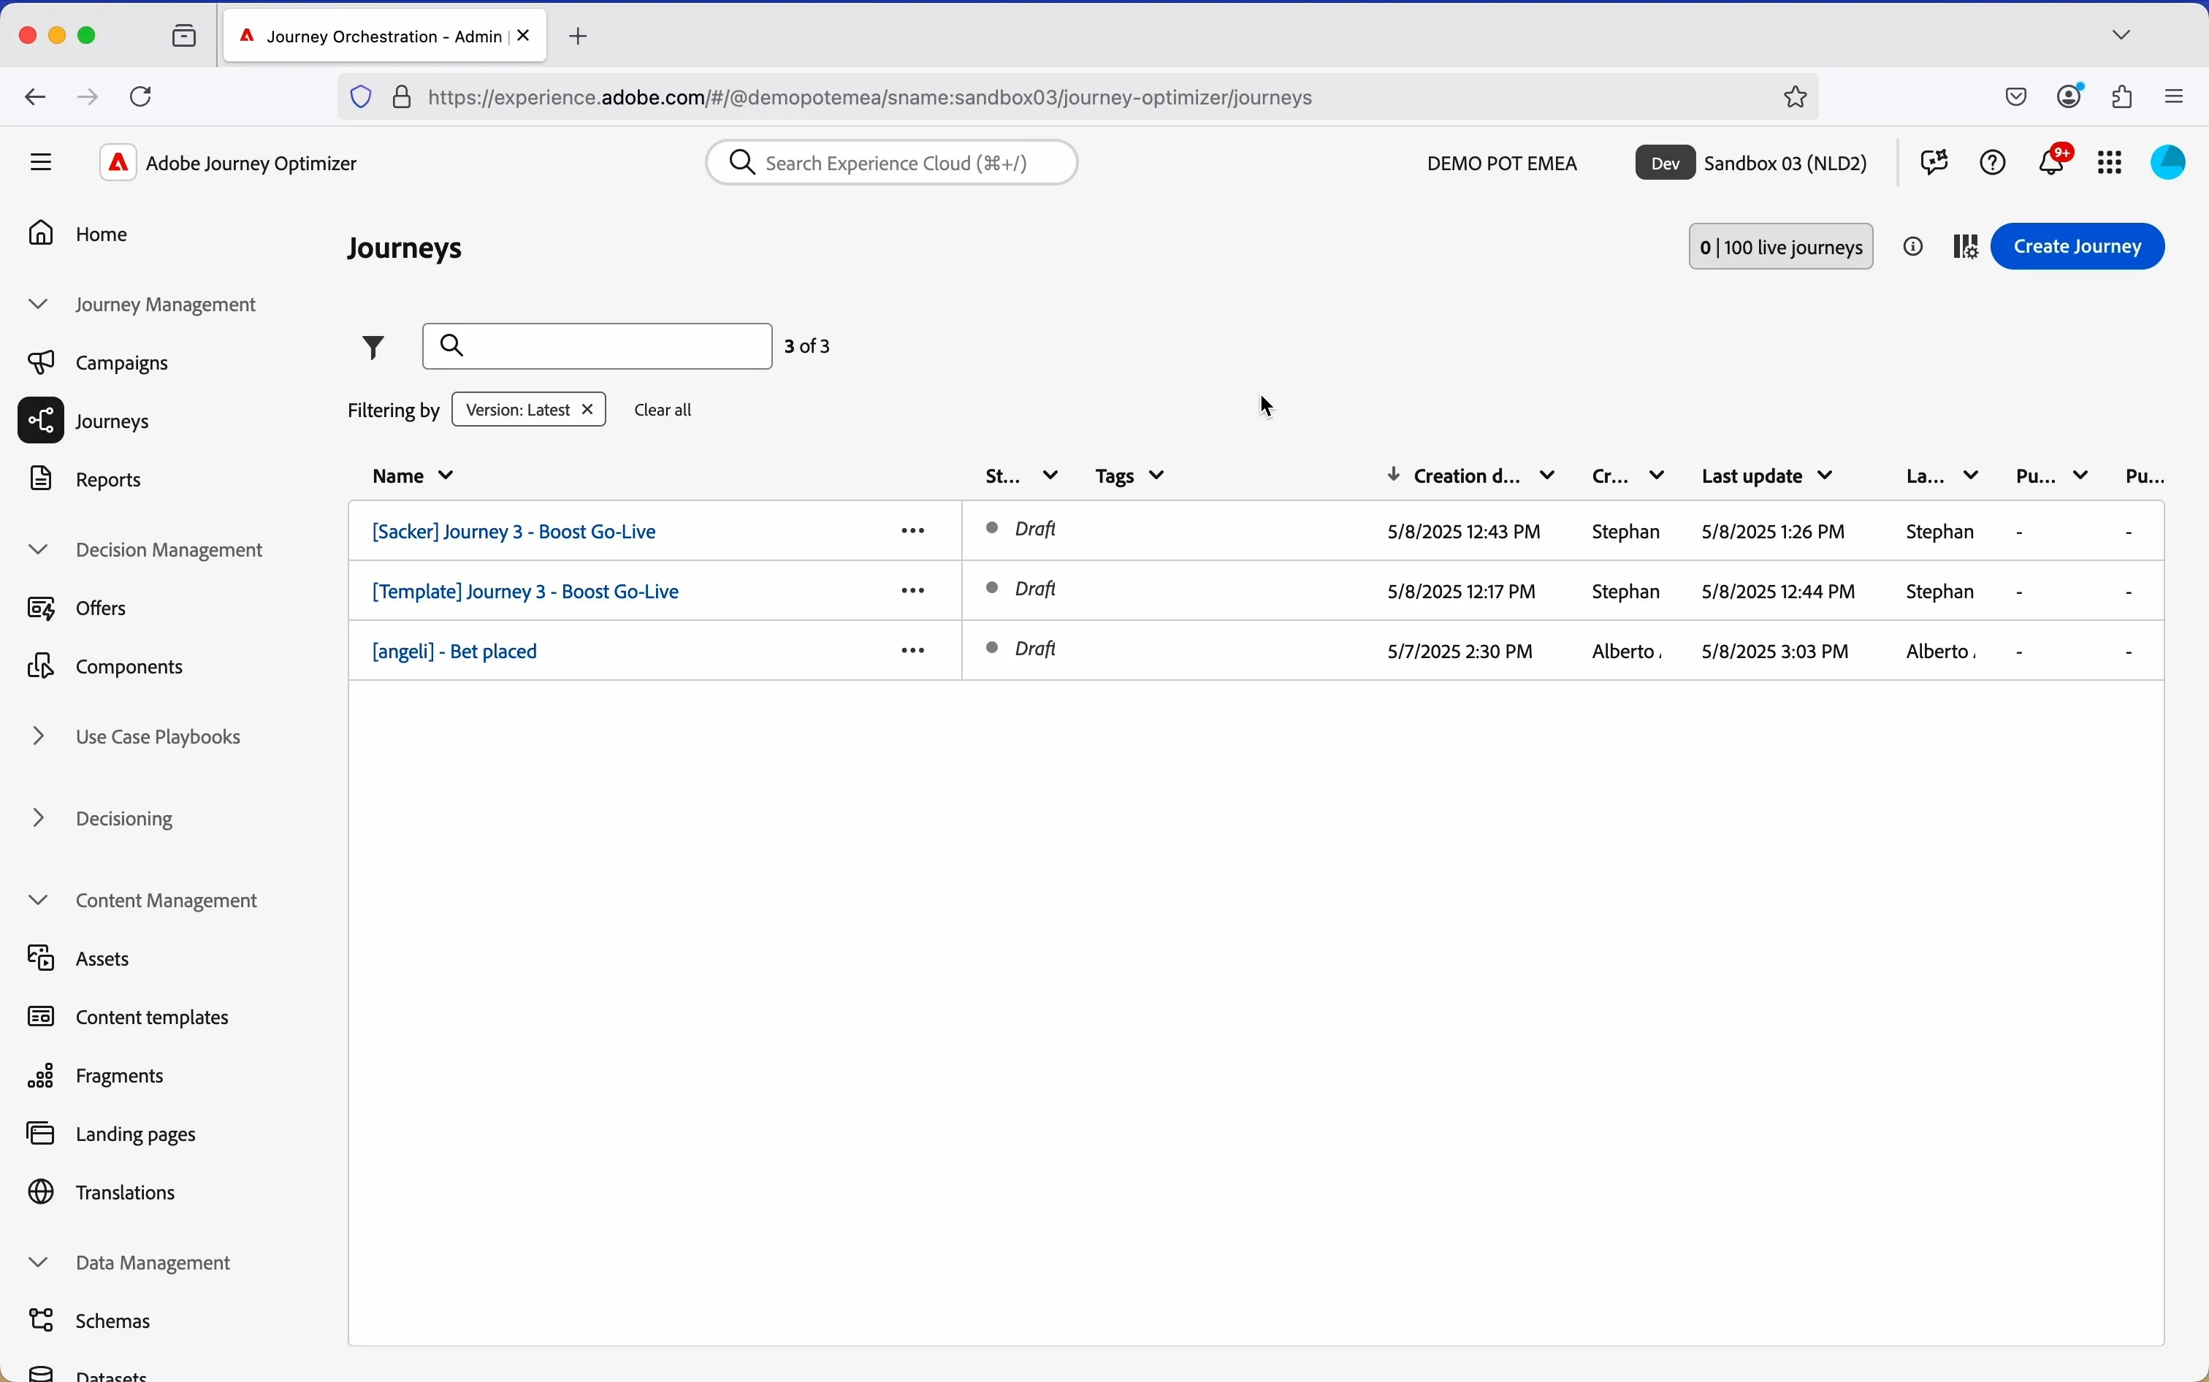This screenshot has width=2209, height=1382.
Task: Open the feedback chat icon
Action: pos(1936,163)
